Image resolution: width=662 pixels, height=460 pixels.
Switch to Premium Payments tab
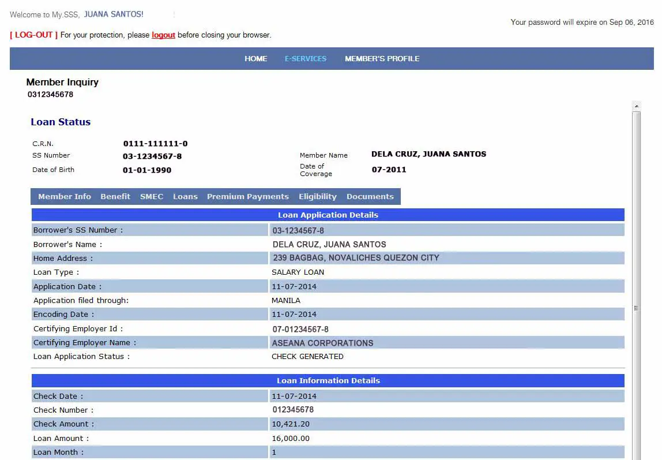tap(248, 196)
